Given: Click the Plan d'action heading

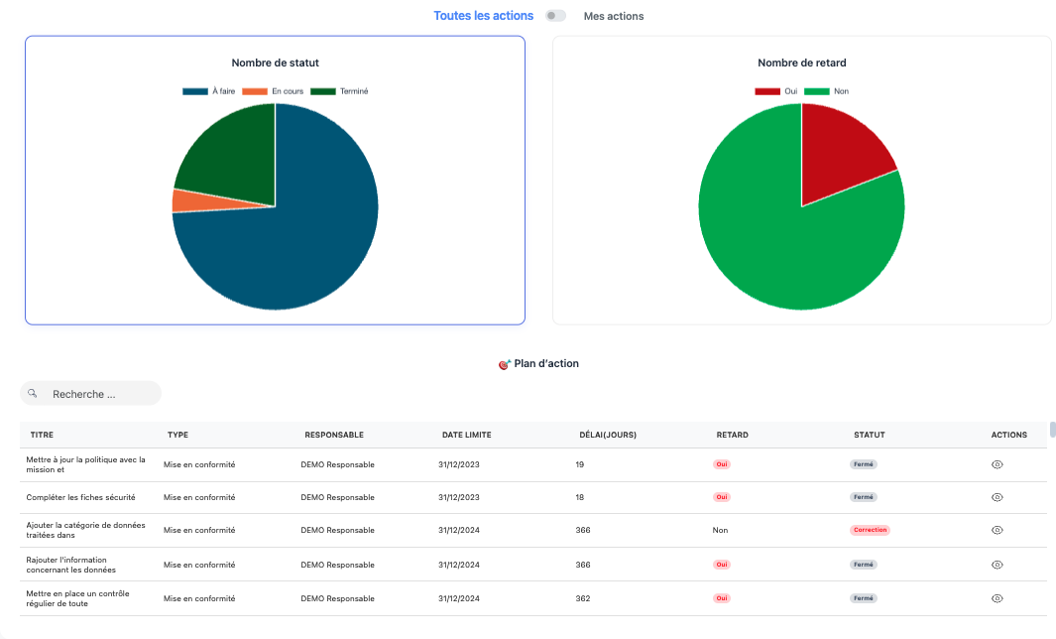Looking at the screenshot, I should click(x=546, y=363).
